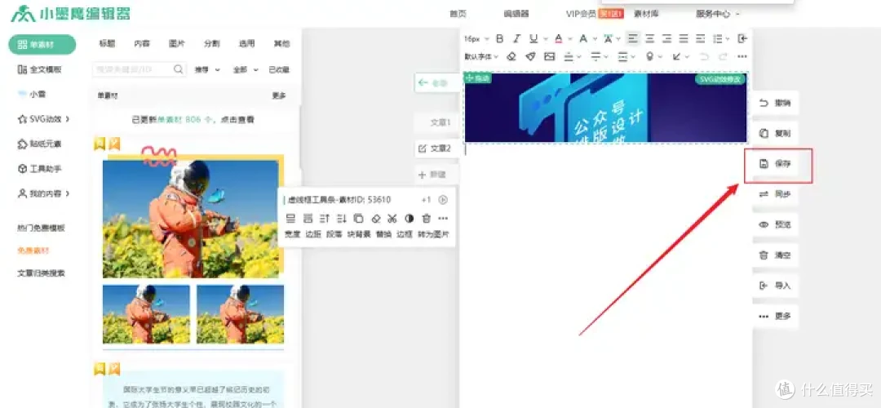Viewport: 881px width, 408px height.
Task: Click the play circle icon beside +1
Action: (x=443, y=199)
